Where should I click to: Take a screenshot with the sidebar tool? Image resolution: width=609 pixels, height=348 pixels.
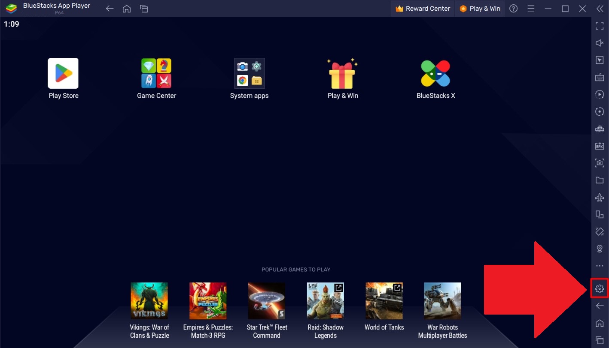[600, 163]
